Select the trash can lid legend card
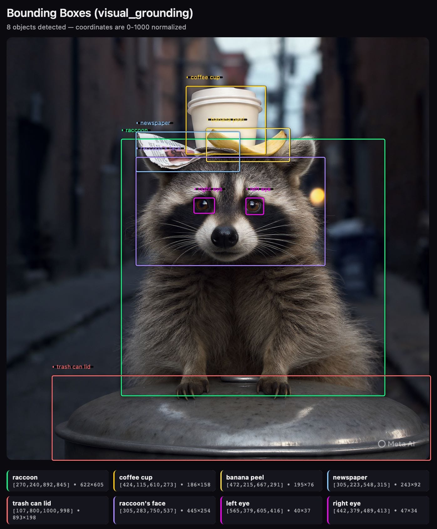The image size is (437, 529). pyautogui.click(x=58, y=510)
